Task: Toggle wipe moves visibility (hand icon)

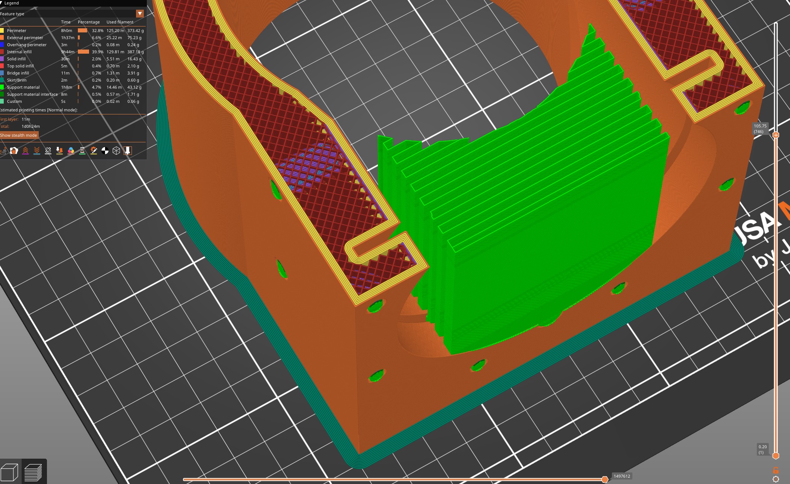Action: pyautogui.click(x=14, y=151)
